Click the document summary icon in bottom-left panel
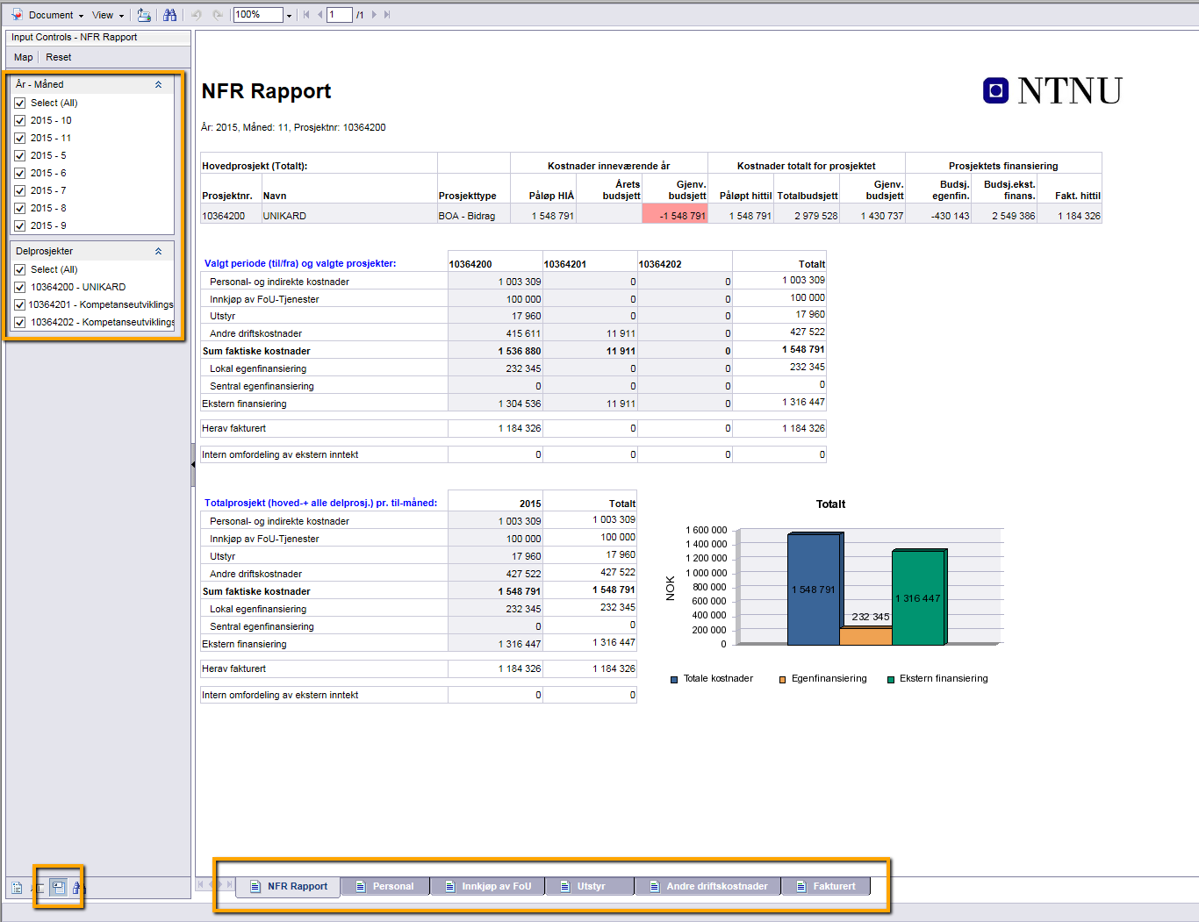 [17, 888]
